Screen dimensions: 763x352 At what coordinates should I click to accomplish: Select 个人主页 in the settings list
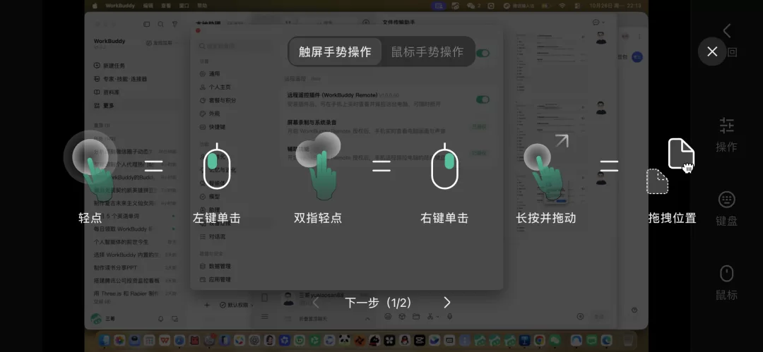[x=215, y=87]
